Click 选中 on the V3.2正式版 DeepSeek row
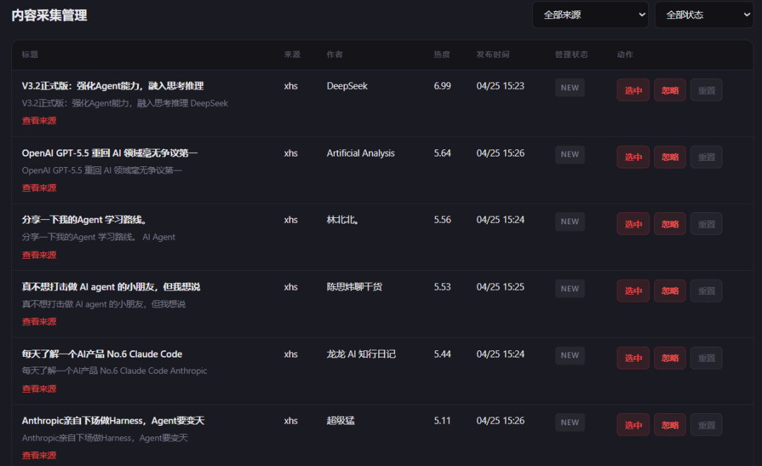Image resolution: width=762 pixels, height=466 pixels. pos(633,90)
